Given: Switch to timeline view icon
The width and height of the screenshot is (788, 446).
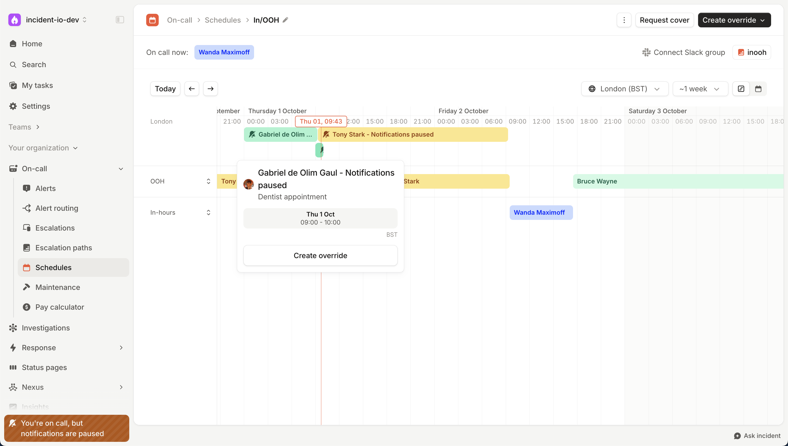Looking at the screenshot, I should click(741, 89).
